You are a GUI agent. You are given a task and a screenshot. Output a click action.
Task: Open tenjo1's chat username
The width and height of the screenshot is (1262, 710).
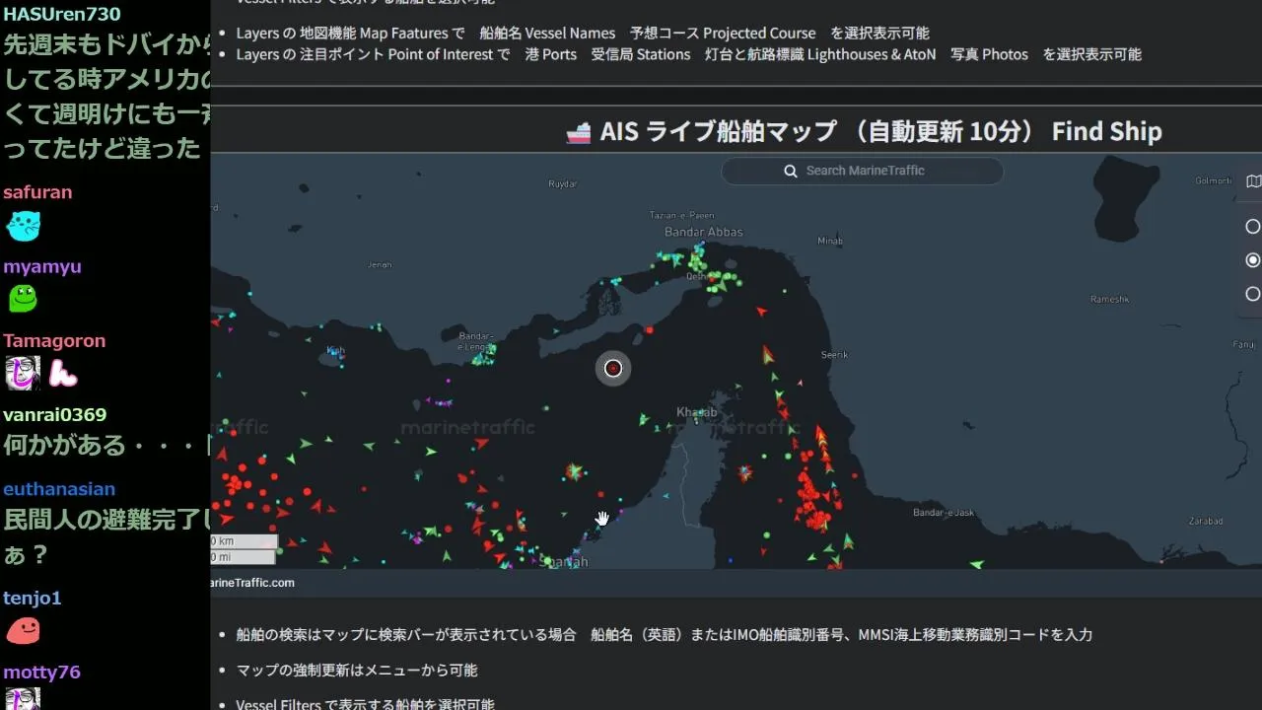(x=33, y=598)
